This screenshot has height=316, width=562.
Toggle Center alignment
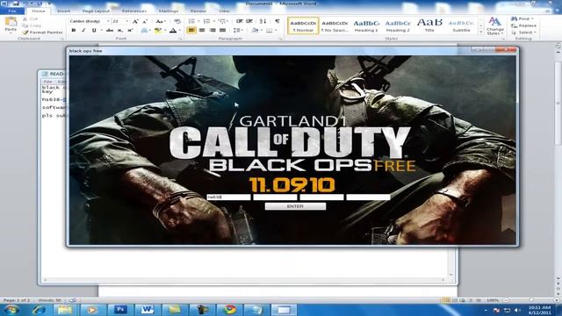(x=202, y=31)
